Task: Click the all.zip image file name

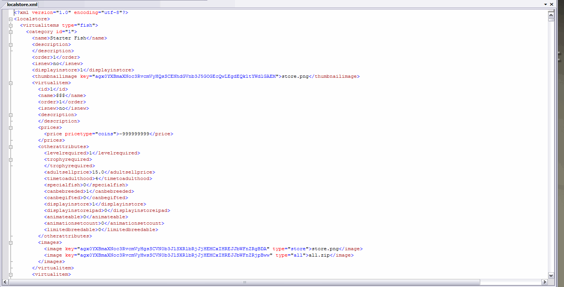Action: point(319,255)
